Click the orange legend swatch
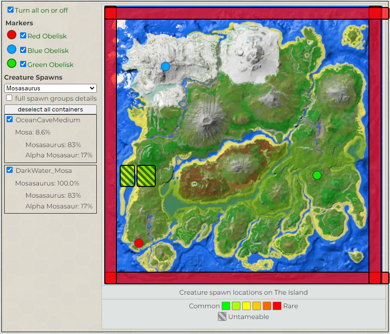This screenshot has width=390, height=334. (267, 306)
